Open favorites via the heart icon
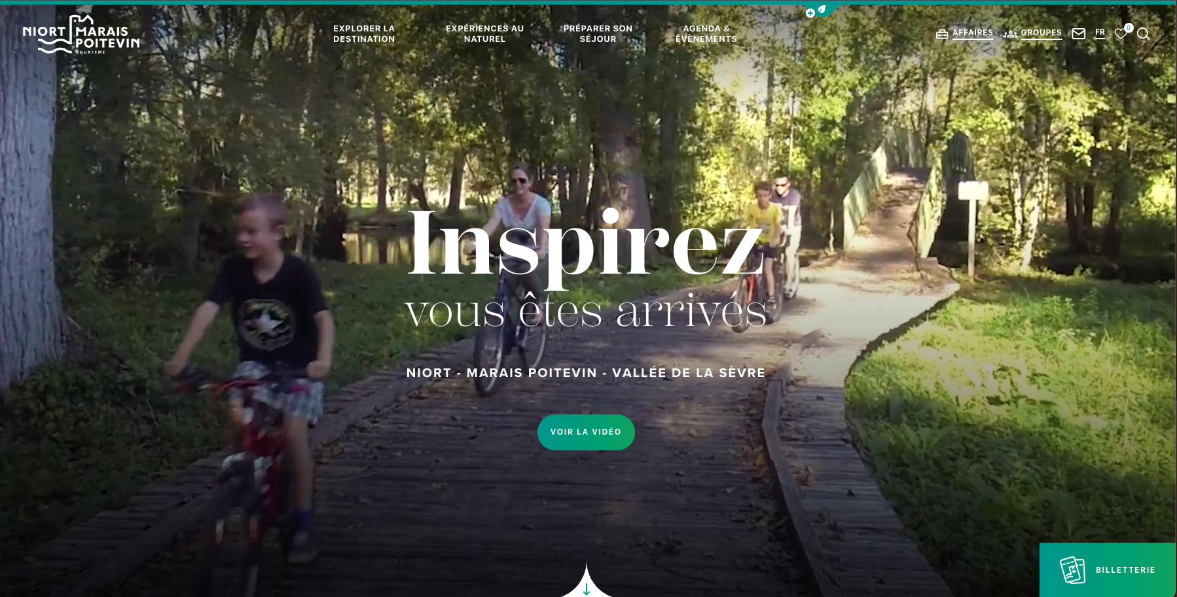 [x=1121, y=34]
